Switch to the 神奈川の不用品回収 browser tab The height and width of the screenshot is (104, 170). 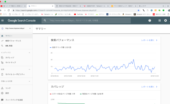68,6
